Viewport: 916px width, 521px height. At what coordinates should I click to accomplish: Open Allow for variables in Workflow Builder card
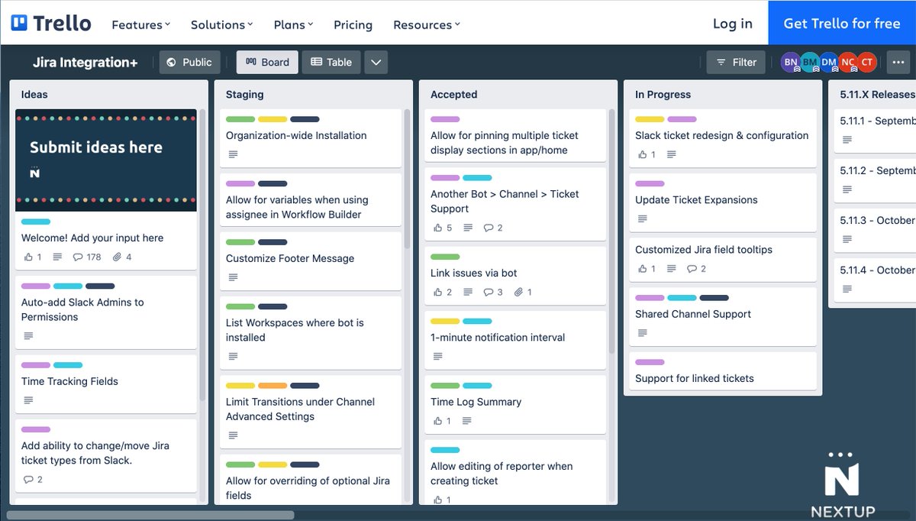point(311,199)
